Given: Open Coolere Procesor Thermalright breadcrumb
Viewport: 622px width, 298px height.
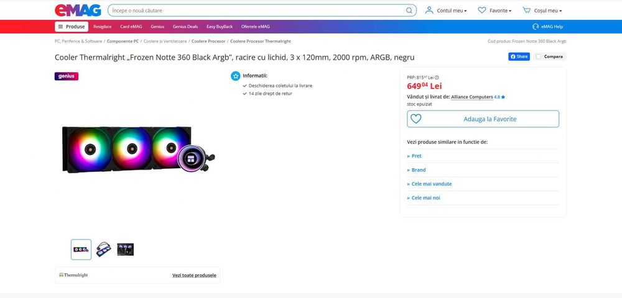Looking at the screenshot, I should coord(261,41).
